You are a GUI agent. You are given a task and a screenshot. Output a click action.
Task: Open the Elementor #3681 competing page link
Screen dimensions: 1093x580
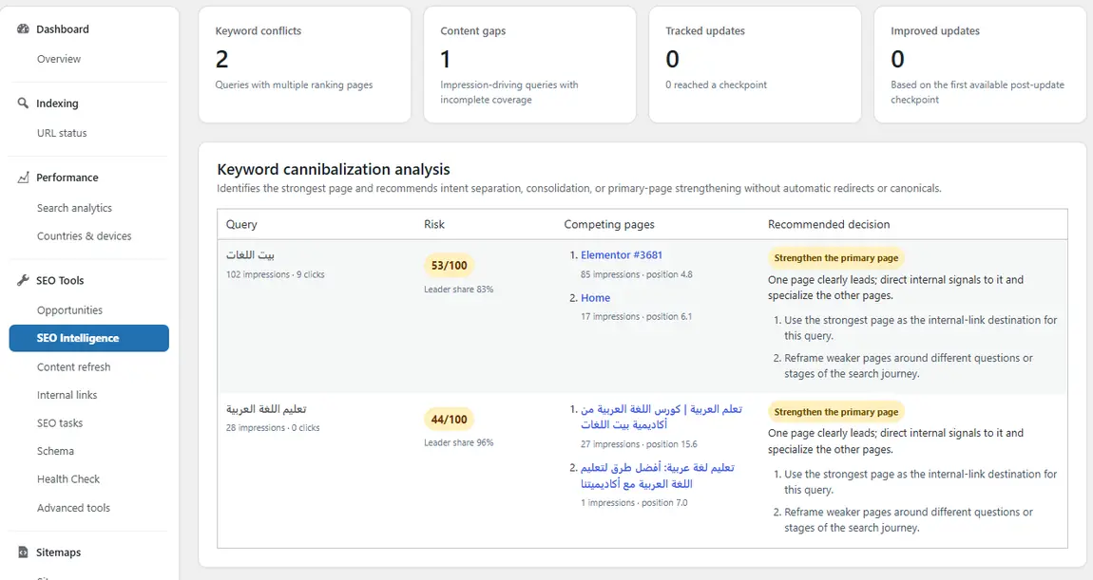point(621,255)
